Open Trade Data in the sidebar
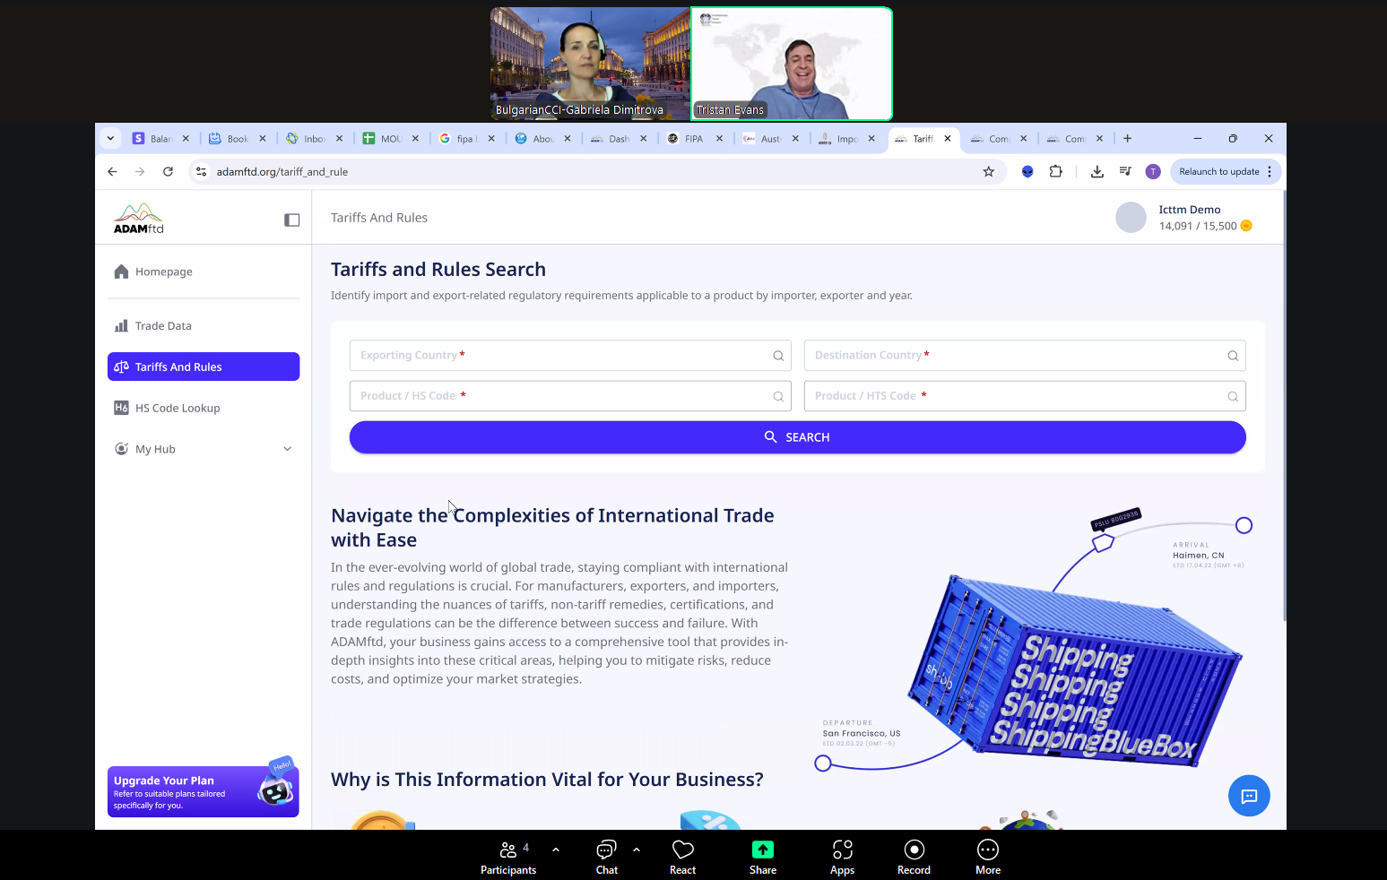The width and height of the screenshot is (1387, 880). pos(204,326)
